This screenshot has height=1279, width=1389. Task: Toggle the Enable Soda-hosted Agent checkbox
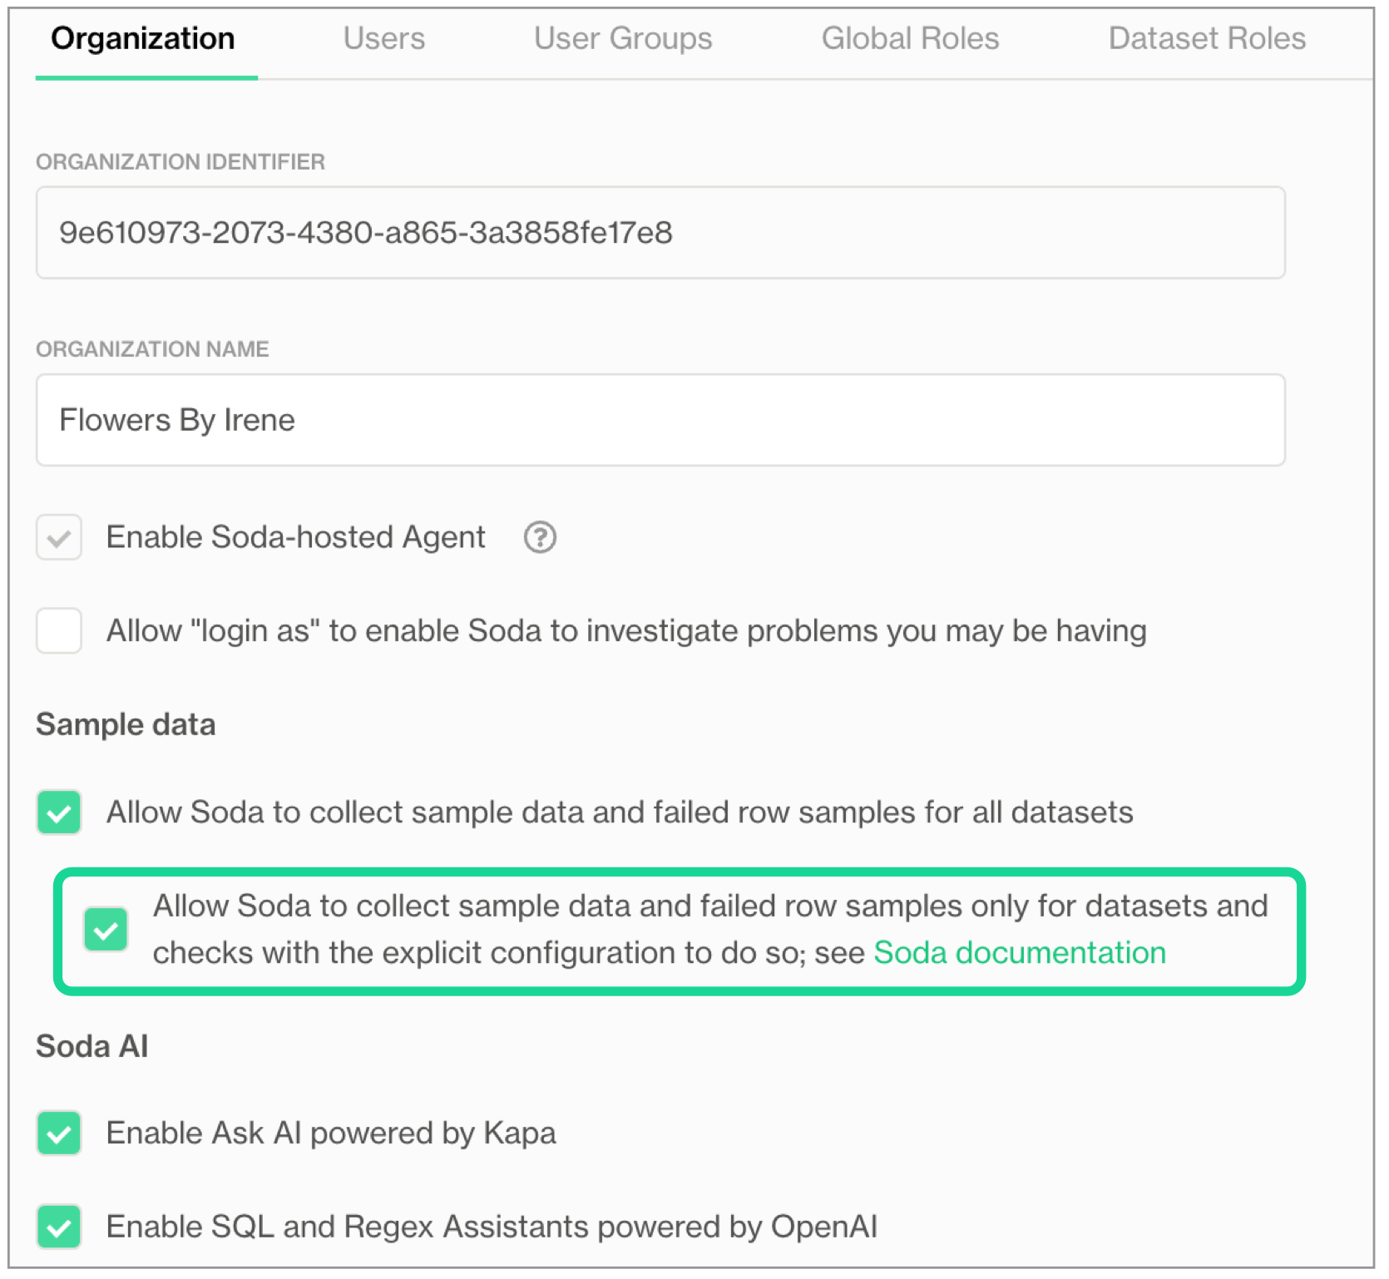click(x=59, y=537)
